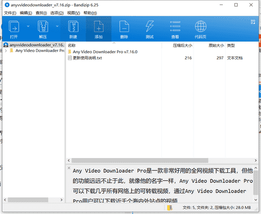Open the Find (查找) menu
Viewport: 261px width, 214px height.
click(41, 13)
